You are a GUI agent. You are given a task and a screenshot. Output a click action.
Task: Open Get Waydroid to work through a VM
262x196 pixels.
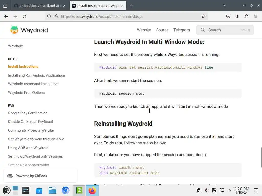click(36, 139)
